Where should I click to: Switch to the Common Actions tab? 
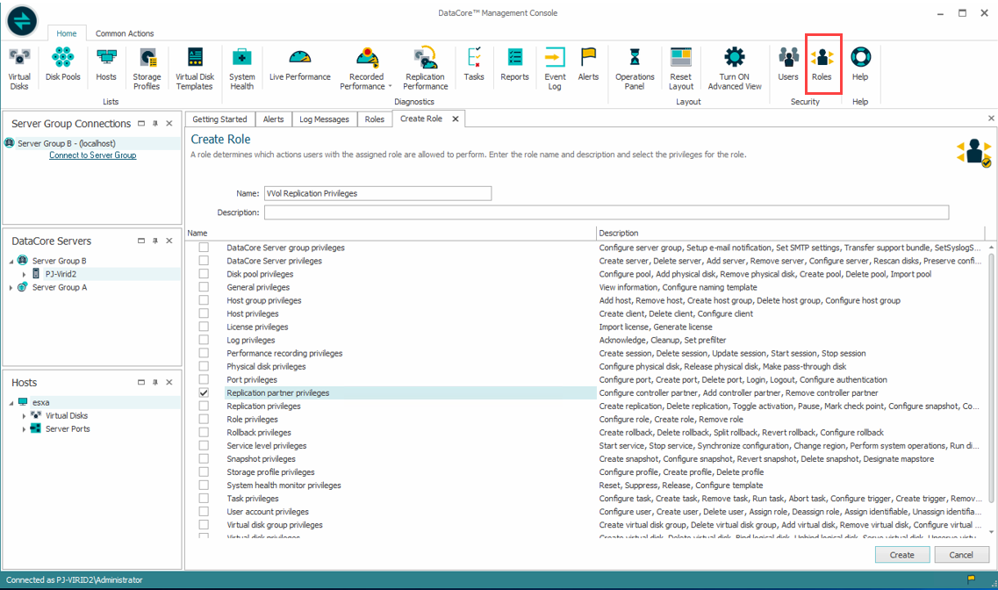125,33
